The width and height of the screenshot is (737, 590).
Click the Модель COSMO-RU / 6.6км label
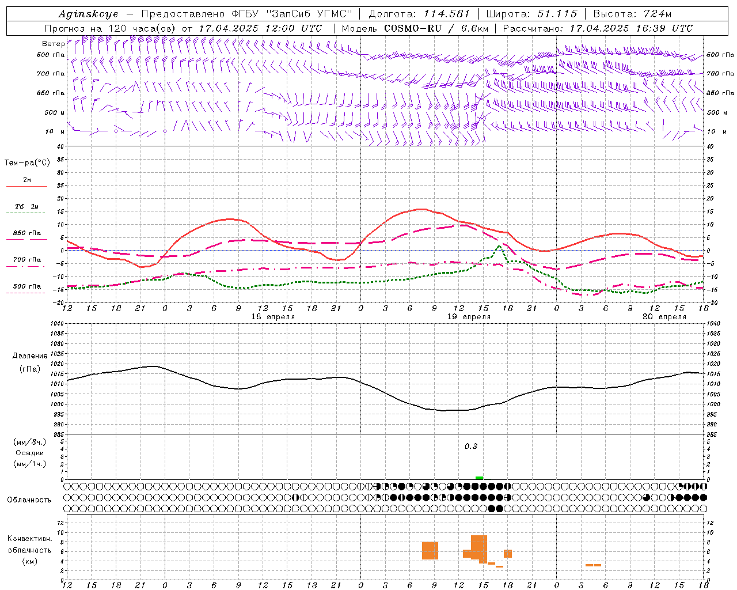[414, 28]
